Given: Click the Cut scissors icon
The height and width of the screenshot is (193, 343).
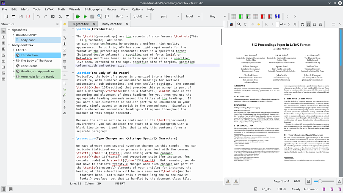Looking at the screenshot, I should (x=60, y=16).
